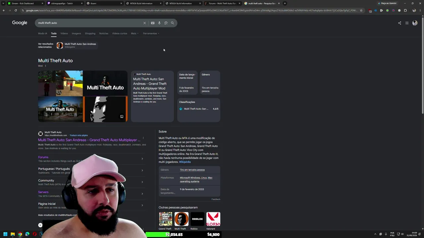
Task: Open the options dots for multitheftauto.com result
Action: click(143, 138)
